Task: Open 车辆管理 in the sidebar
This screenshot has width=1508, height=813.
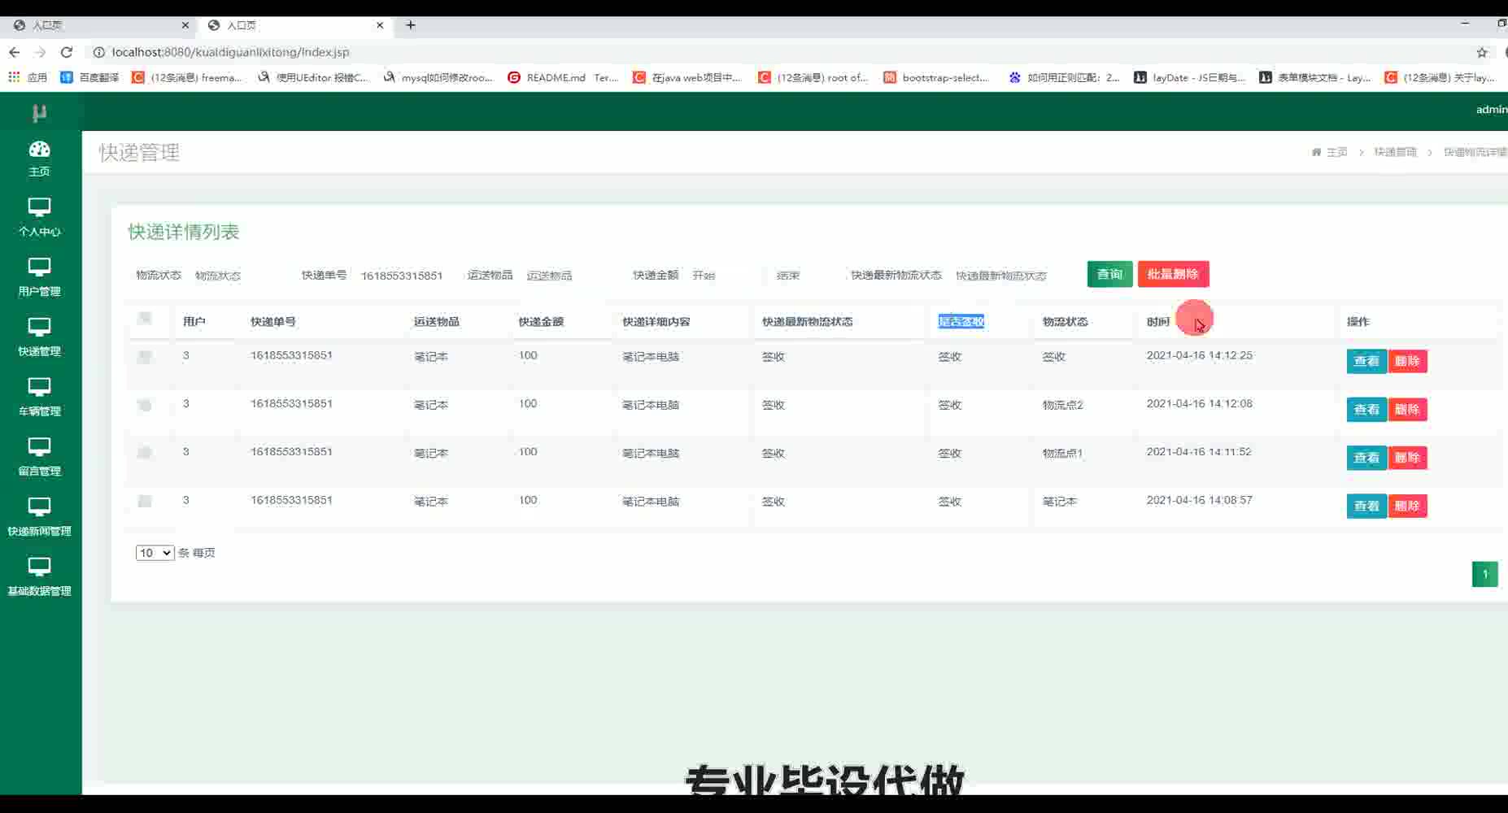Action: pos(39,397)
